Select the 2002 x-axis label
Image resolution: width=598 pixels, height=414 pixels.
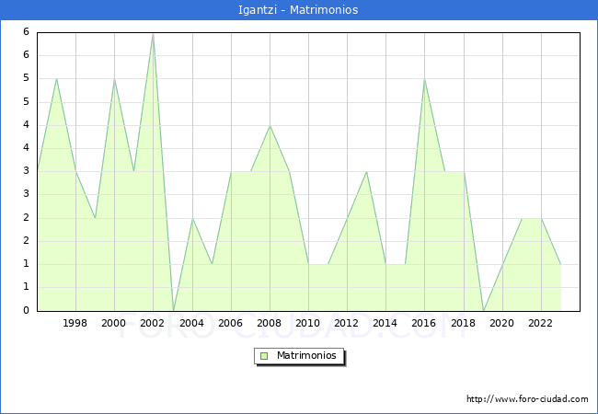pyautogui.click(x=153, y=323)
